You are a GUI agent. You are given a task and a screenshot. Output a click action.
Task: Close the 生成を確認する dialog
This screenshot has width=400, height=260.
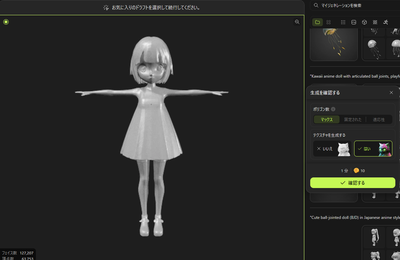391,93
